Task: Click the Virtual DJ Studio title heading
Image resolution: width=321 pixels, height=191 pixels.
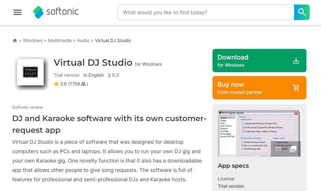Action: 93,62
